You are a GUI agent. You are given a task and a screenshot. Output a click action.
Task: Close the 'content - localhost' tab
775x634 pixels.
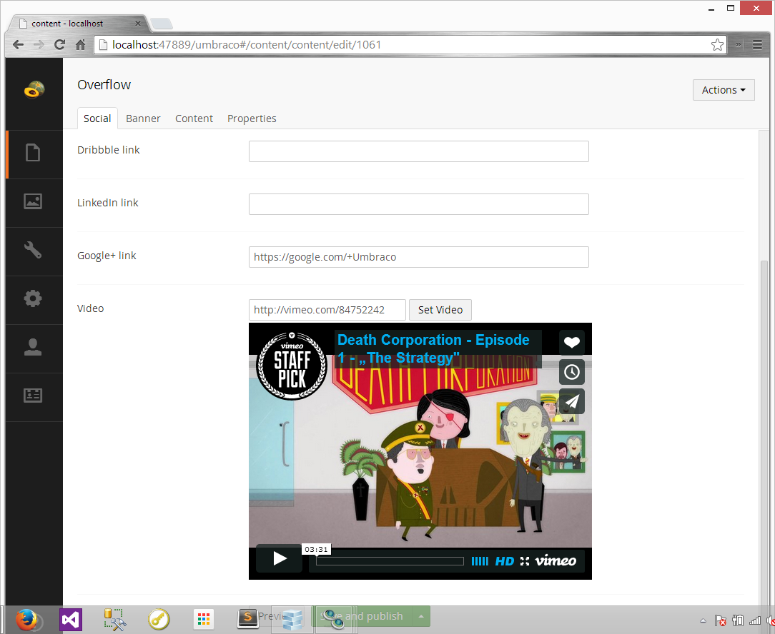click(138, 24)
